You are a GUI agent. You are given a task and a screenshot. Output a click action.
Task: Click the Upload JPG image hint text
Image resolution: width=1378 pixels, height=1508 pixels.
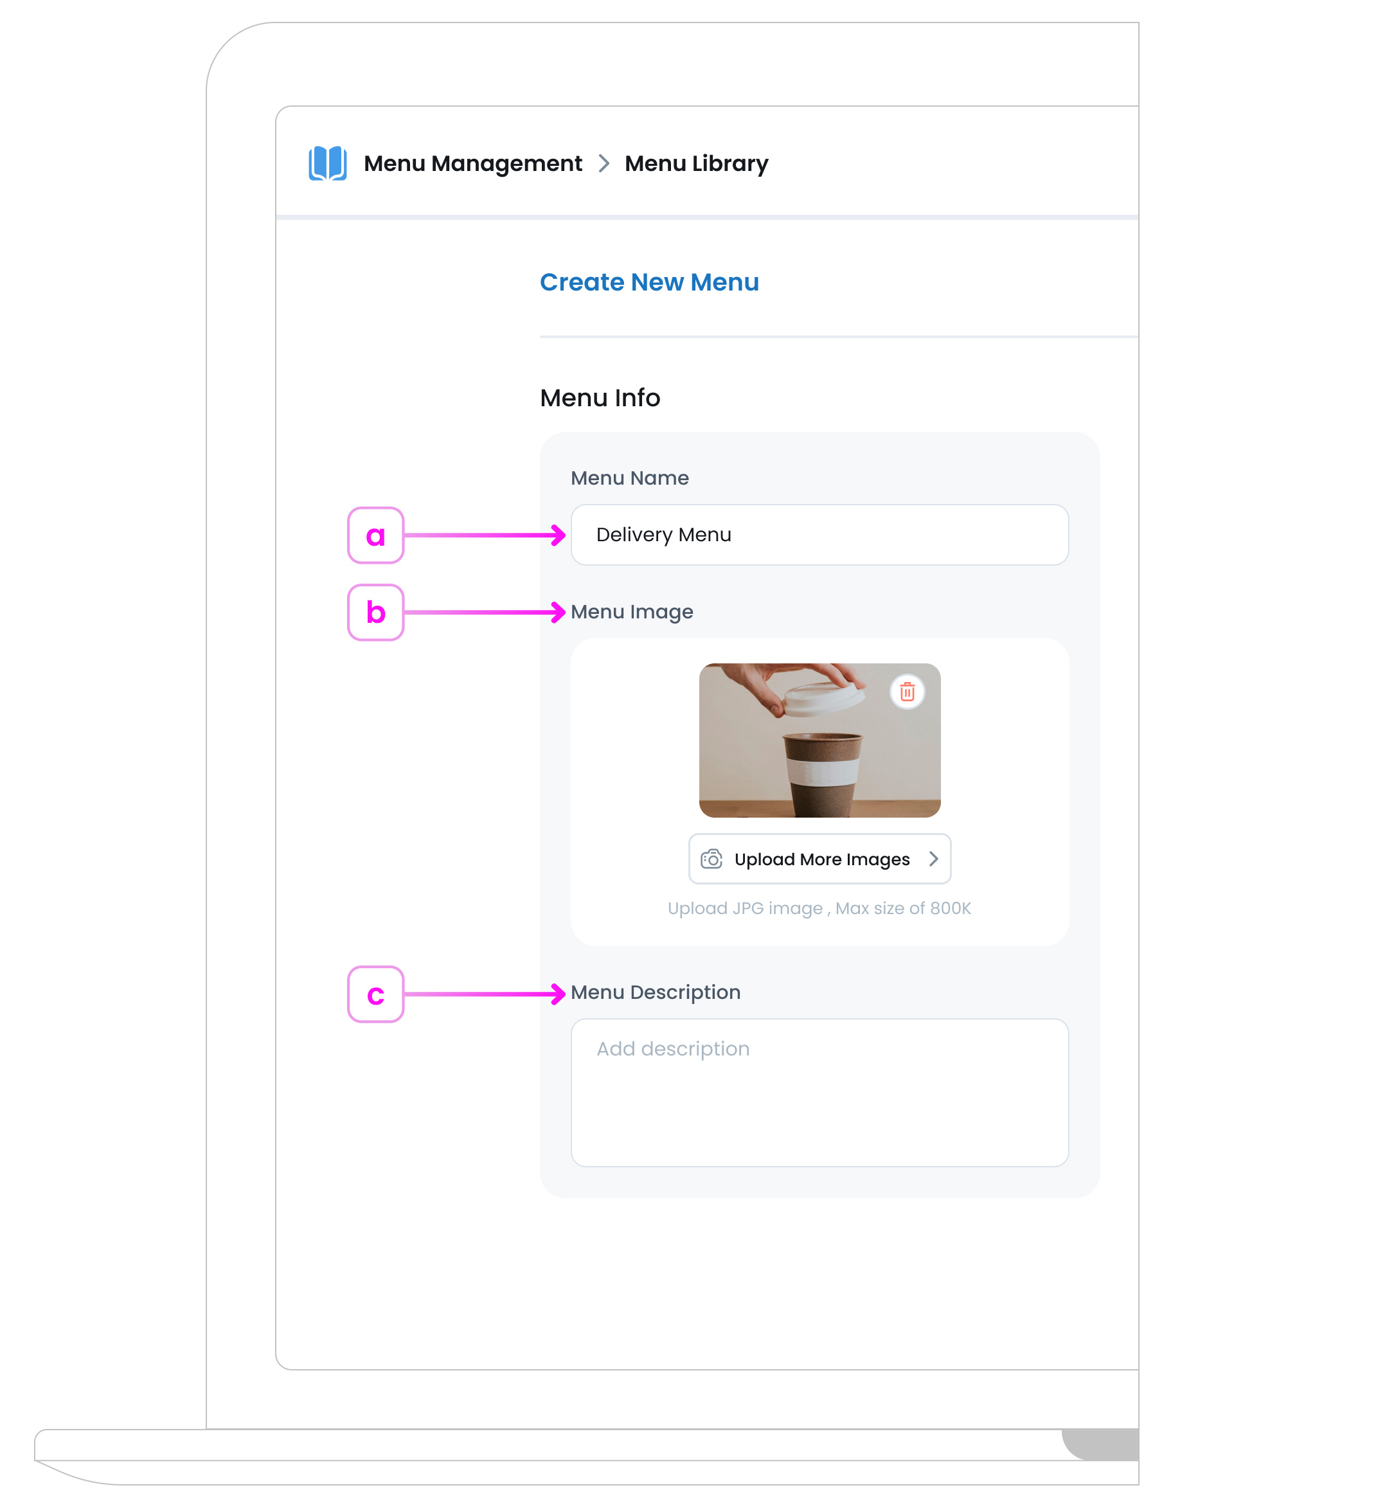pos(819,908)
